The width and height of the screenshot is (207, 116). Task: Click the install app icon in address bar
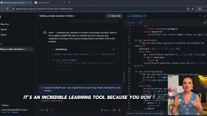pyautogui.click(x=188, y=9)
